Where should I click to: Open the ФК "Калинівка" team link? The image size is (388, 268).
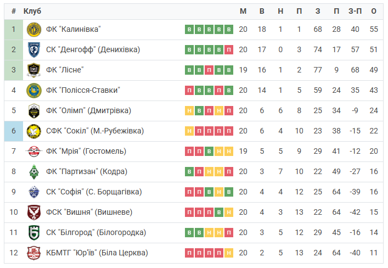pyautogui.click(x=73, y=30)
